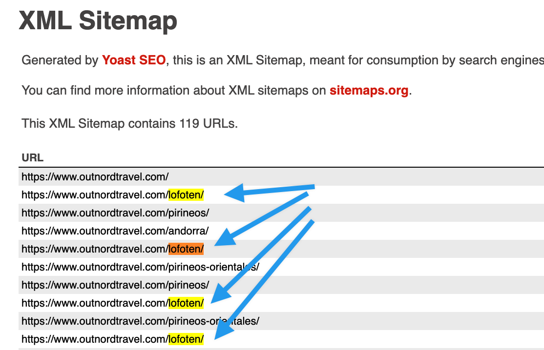This screenshot has height=350, width=544.
Task: Open the first pirineos URL above andorra
Action: [115, 213]
